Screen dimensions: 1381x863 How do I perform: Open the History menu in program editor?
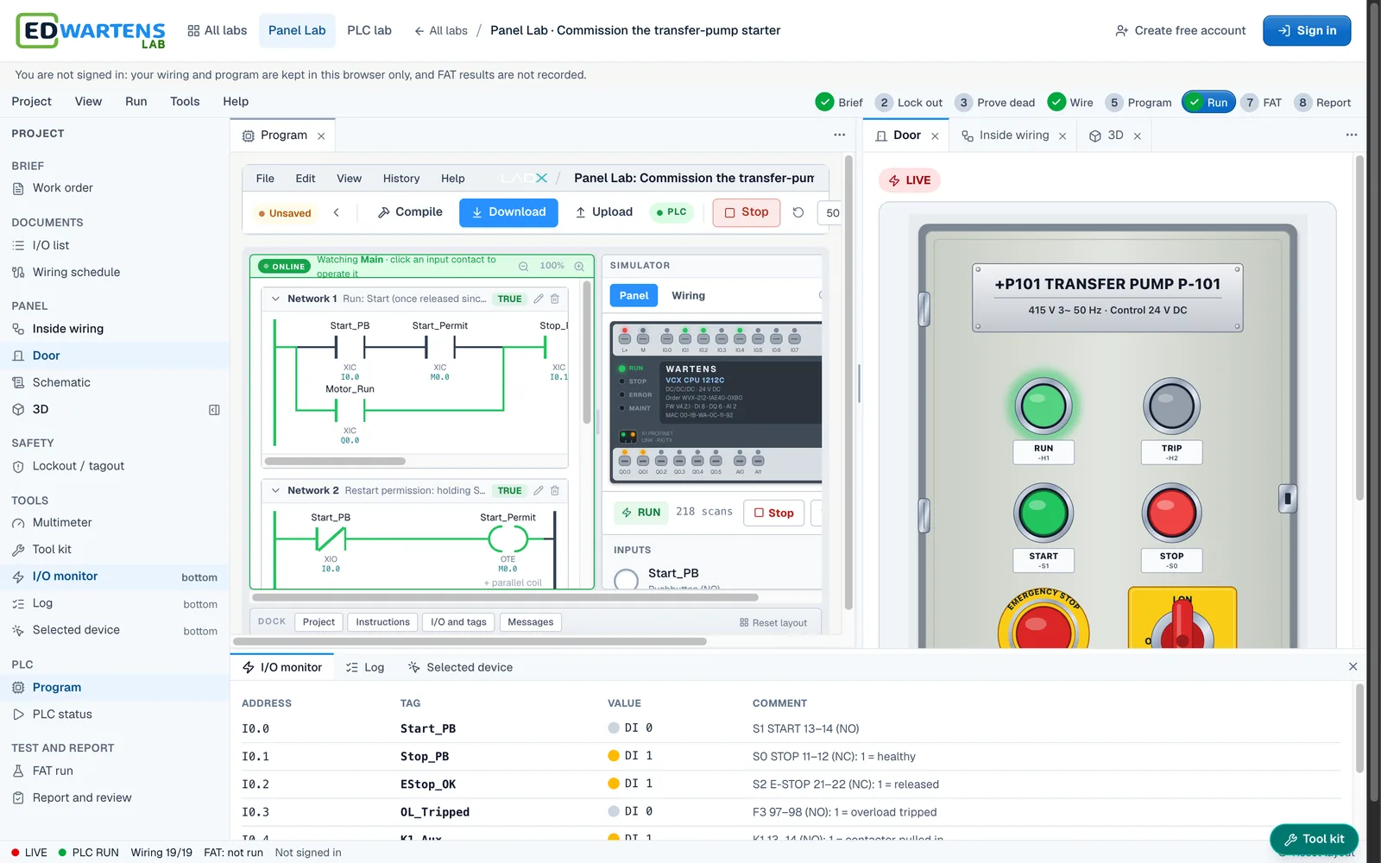(401, 179)
